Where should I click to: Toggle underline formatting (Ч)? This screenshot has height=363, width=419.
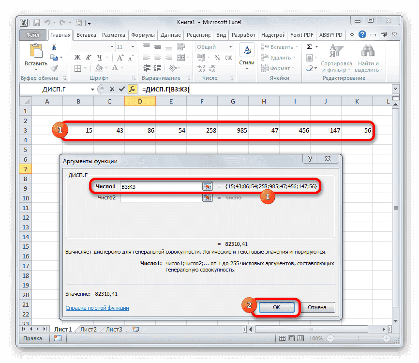(x=98, y=58)
